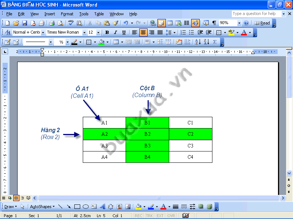
Task: Insert WordArt from the Drawing toolbar
Action: (x=103, y=207)
